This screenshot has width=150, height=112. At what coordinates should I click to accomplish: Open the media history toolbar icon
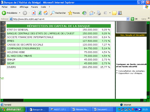(84, 13)
